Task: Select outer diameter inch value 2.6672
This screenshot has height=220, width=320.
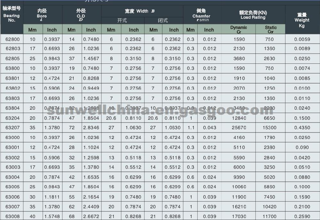Action: [x=91, y=216]
